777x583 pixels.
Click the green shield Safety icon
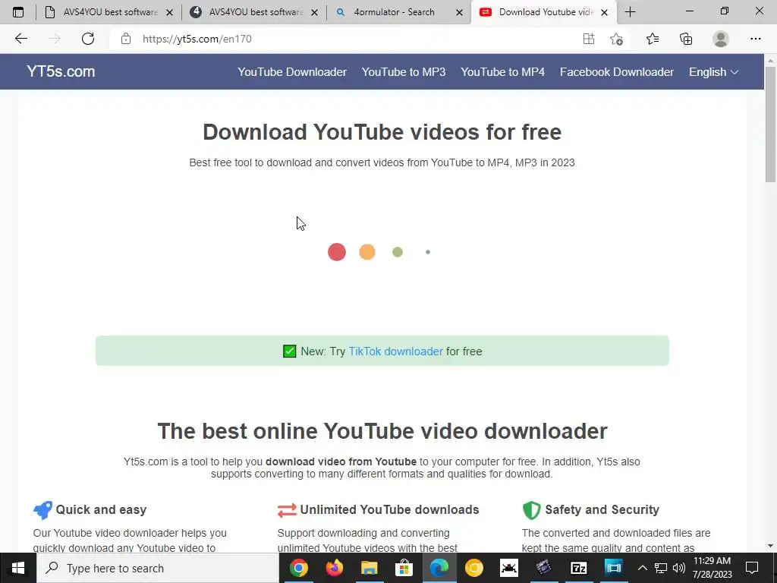click(531, 509)
